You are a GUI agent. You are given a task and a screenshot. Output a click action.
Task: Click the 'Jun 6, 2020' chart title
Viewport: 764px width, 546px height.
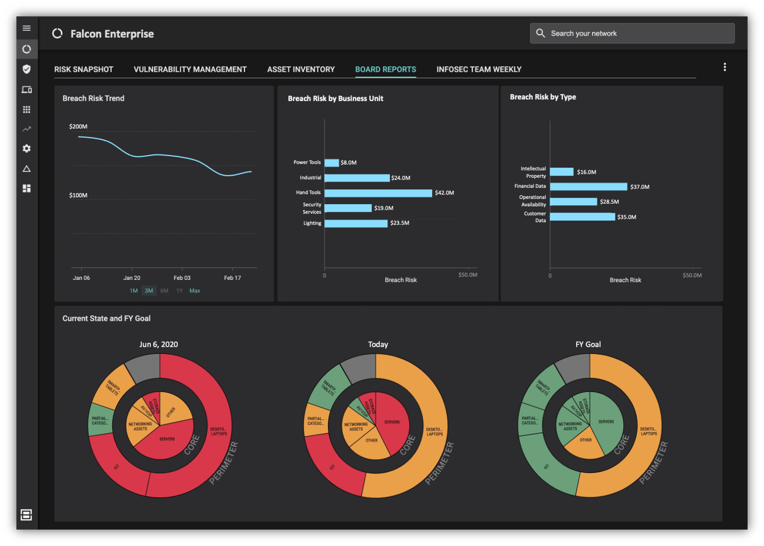158,344
